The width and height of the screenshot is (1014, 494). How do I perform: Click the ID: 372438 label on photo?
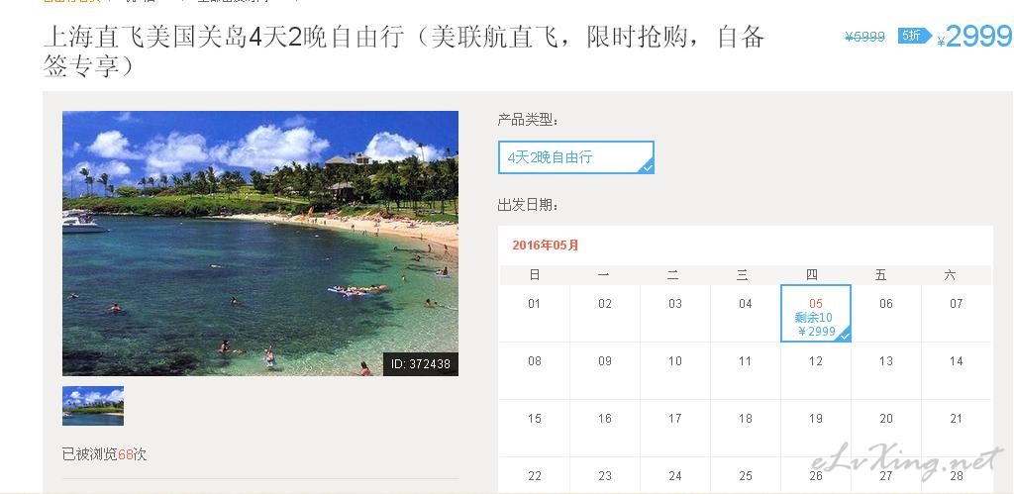420,364
